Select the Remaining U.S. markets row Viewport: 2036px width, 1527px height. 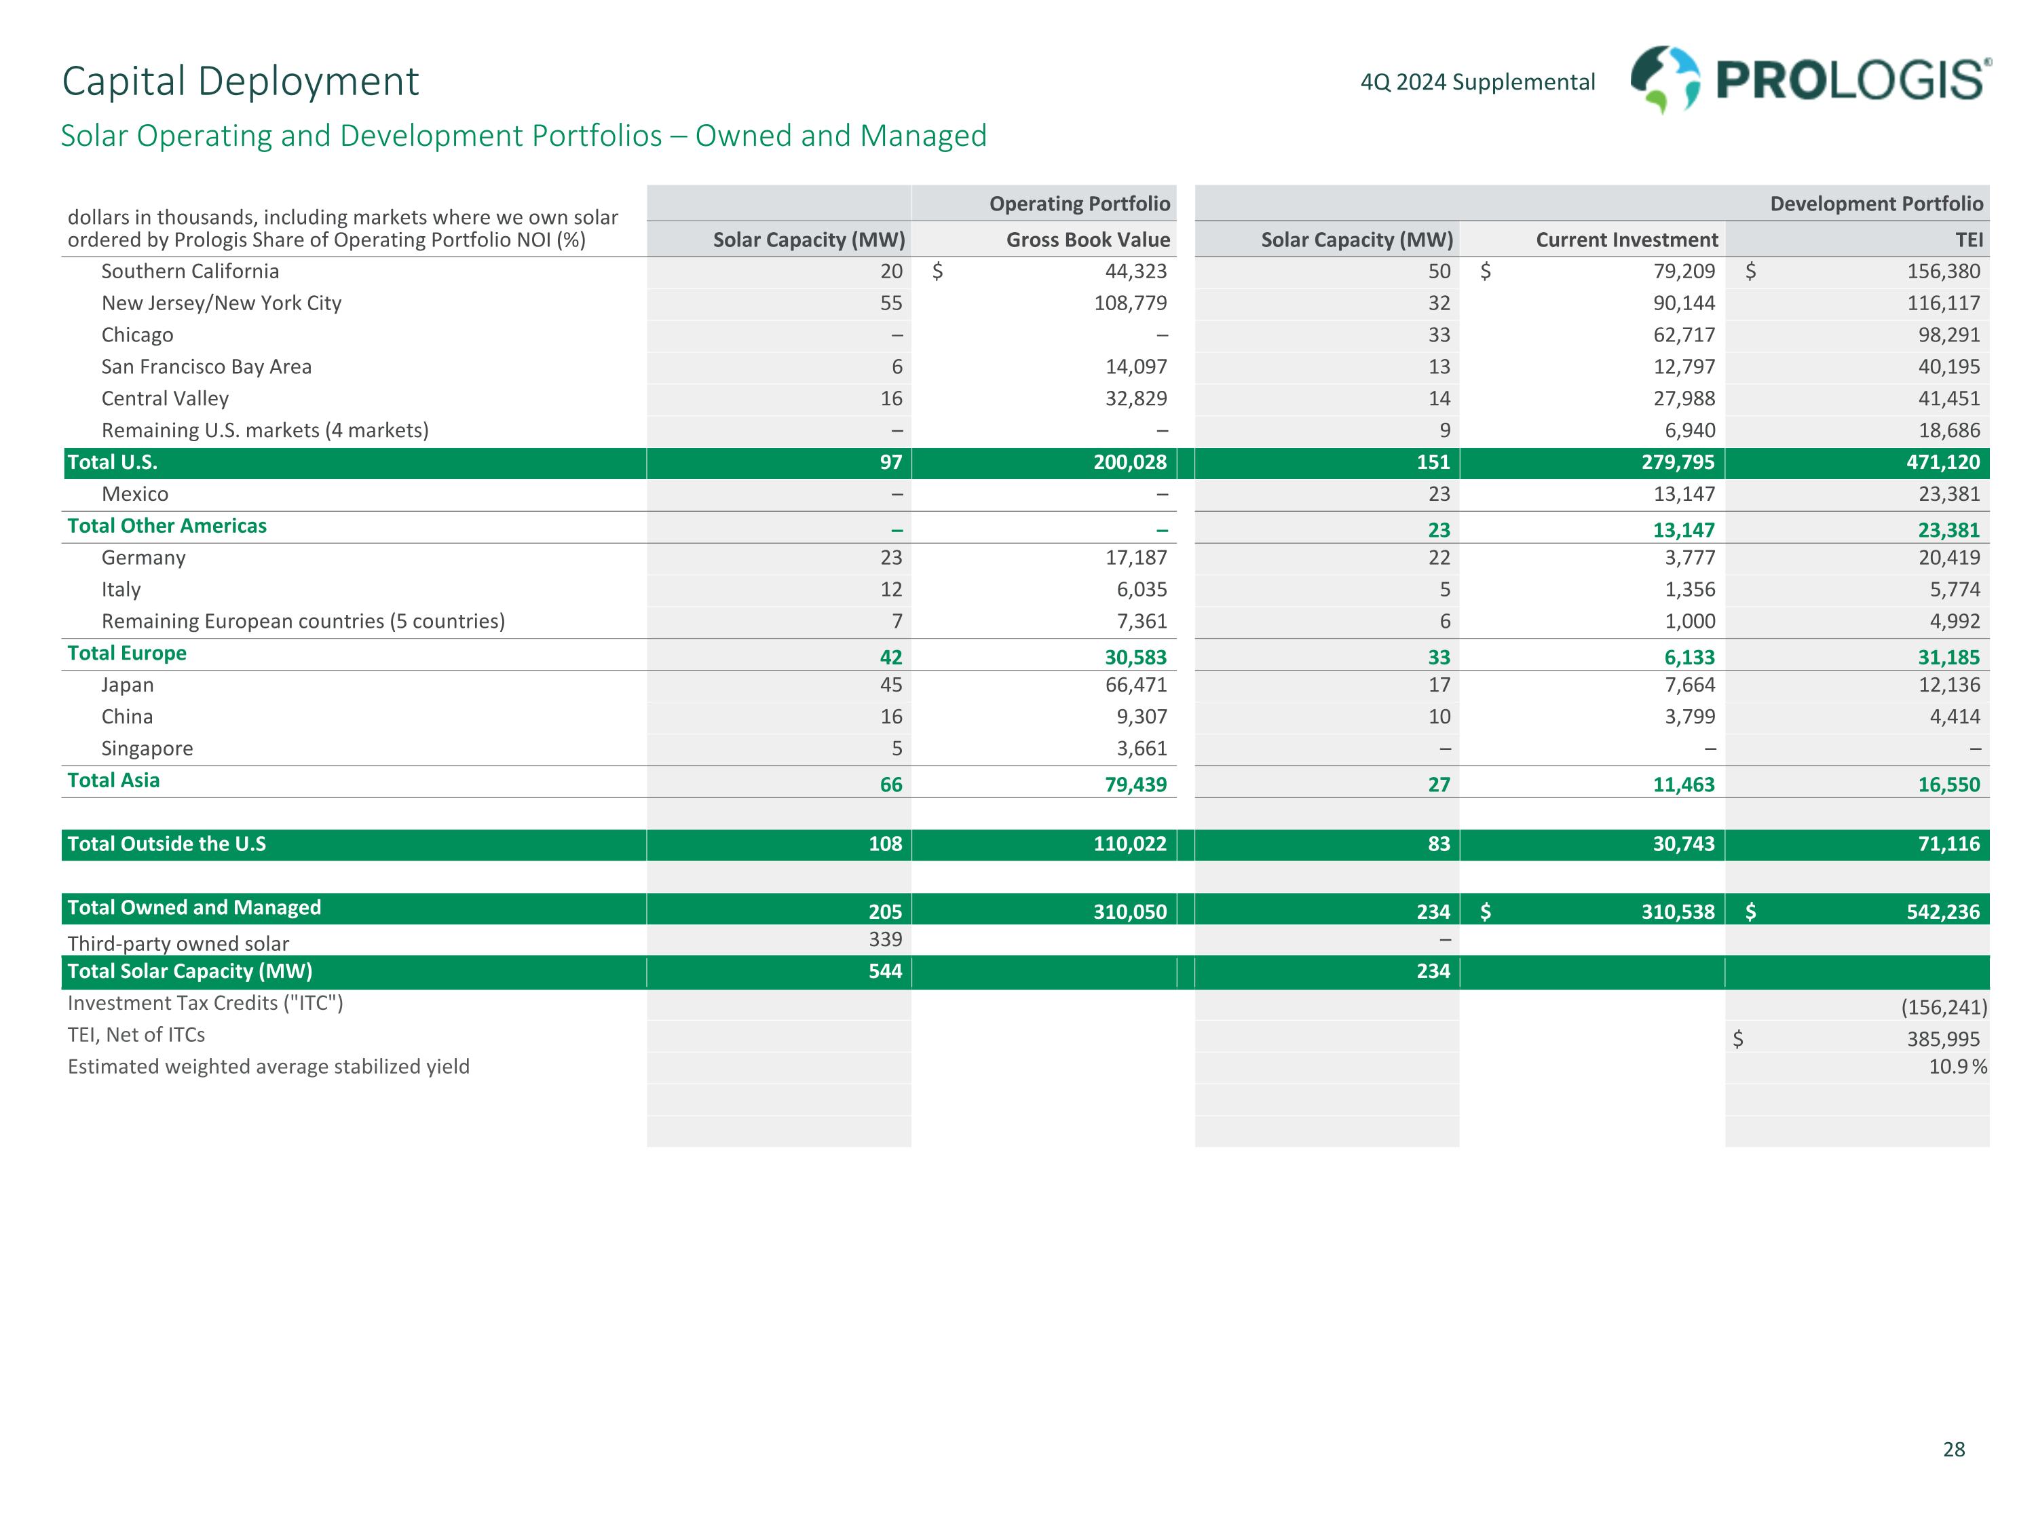click(264, 431)
